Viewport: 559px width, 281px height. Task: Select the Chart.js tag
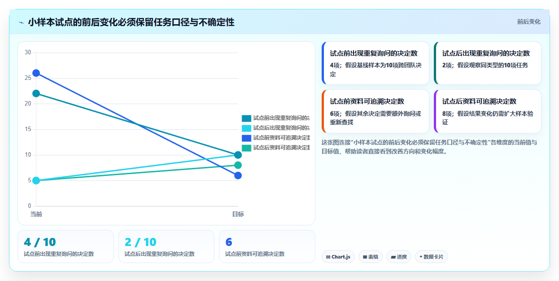[338, 257]
